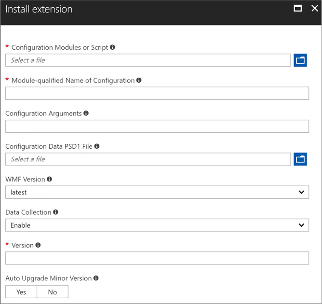322x304 pixels.
Task: Select No for Auto Upgrade Minor Version
Action: [53, 291]
